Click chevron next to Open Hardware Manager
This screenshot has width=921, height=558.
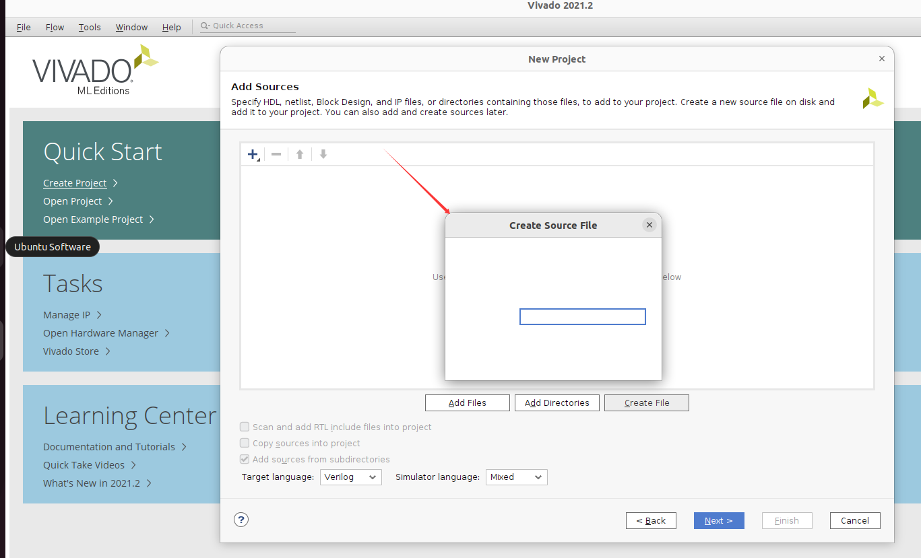coord(167,333)
